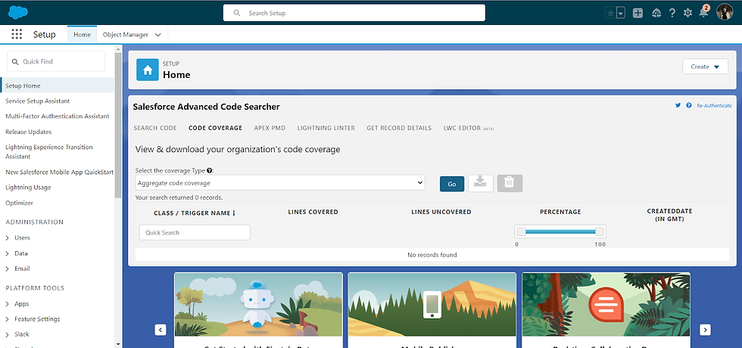Click the coverage type help tooltip icon
The height and width of the screenshot is (348, 742).
click(209, 170)
